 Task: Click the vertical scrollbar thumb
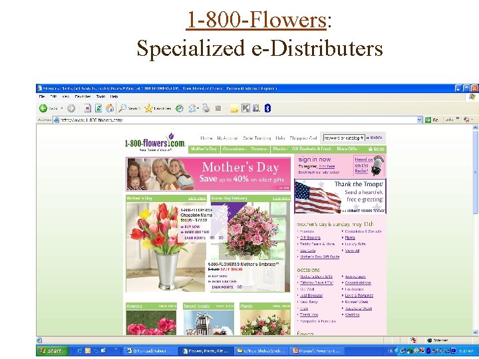[475, 172]
